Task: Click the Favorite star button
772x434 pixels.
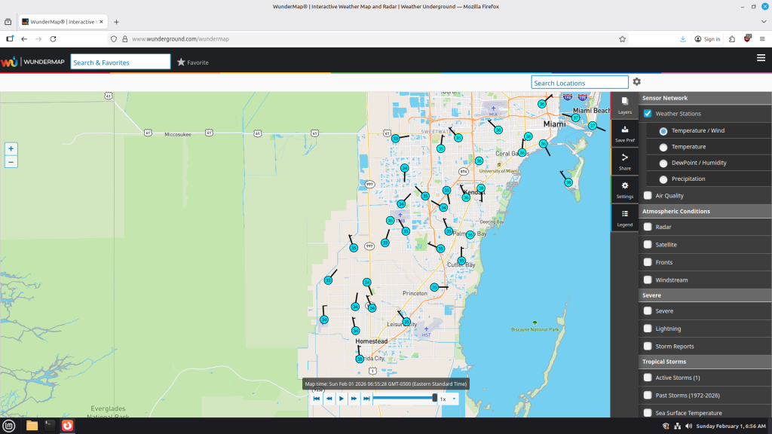Action: click(x=192, y=63)
